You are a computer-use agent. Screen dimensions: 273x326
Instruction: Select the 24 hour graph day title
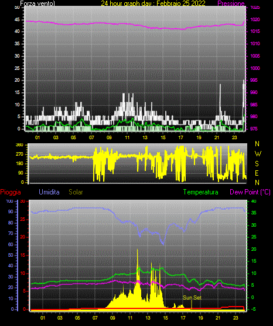[153, 3]
